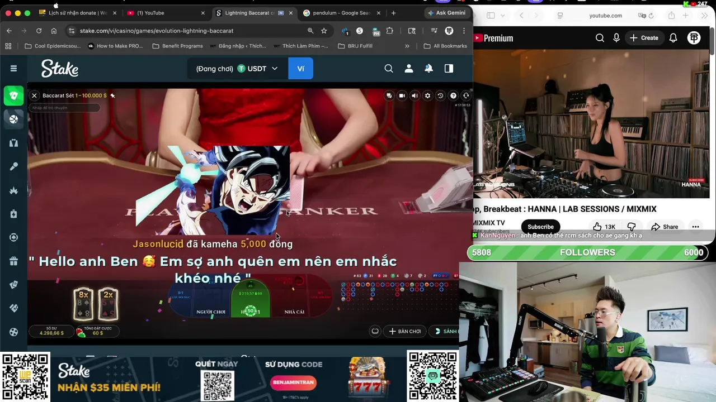Close the Baccarat Sét game panel
This screenshot has width=716, height=402.
[34, 95]
